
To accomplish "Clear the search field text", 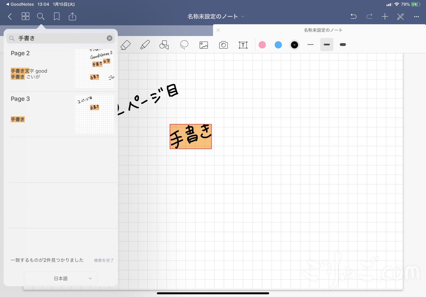I will click(110, 38).
